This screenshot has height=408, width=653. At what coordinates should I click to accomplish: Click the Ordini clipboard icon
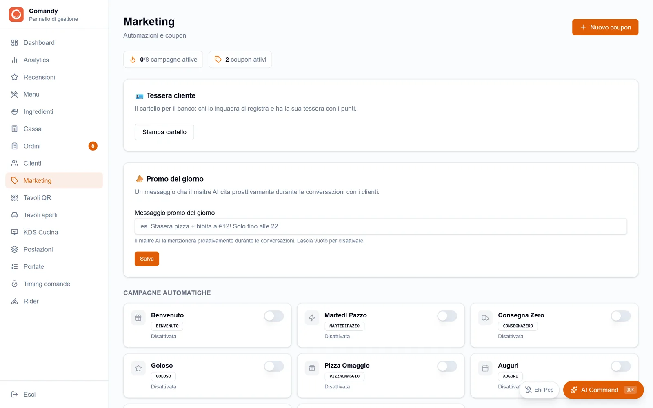pyautogui.click(x=15, y=146)
